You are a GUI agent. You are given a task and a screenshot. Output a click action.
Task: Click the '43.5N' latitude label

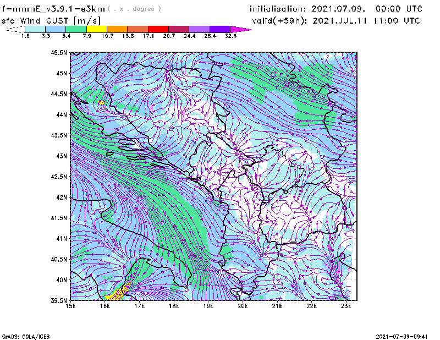coord(59,135)
